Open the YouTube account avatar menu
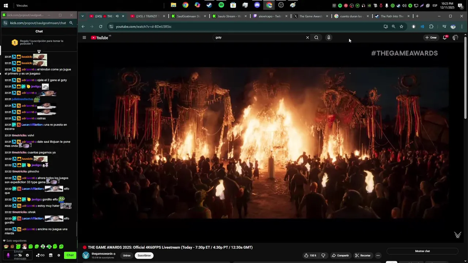This screenshot has height=263, width=468. point(455,37)
